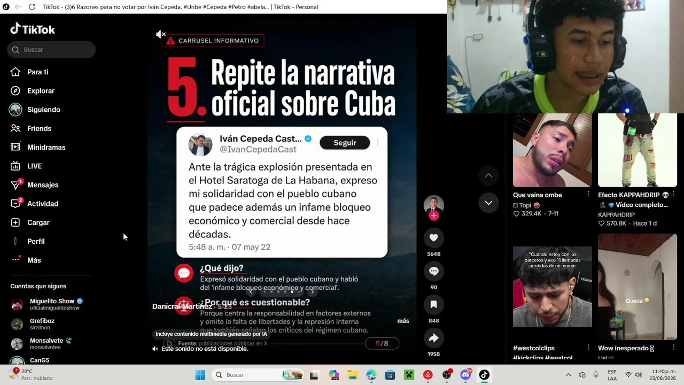Open File Explorer from the taskbar
Image resolution: width=684 pixels, height=385 pixels.
(x=352, y=375)
